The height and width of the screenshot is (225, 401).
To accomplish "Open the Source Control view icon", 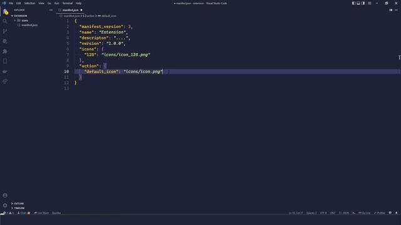I will click(x=5, y=31).
